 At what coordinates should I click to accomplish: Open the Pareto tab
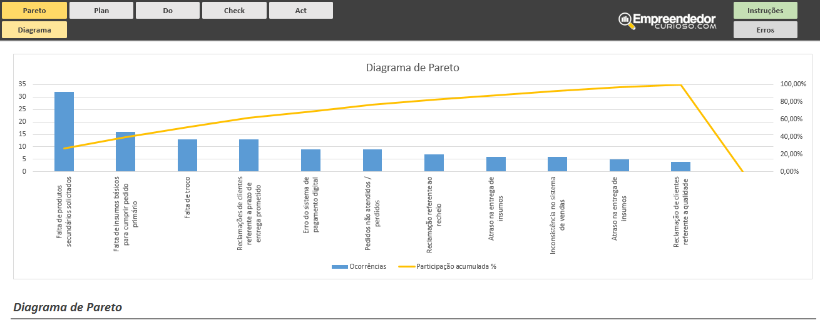point(34,11)
